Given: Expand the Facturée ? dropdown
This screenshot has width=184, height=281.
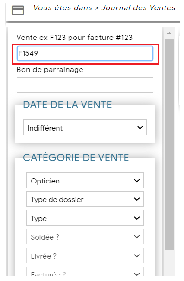Looking at the screenshot, I should click(x=85, y=272).
